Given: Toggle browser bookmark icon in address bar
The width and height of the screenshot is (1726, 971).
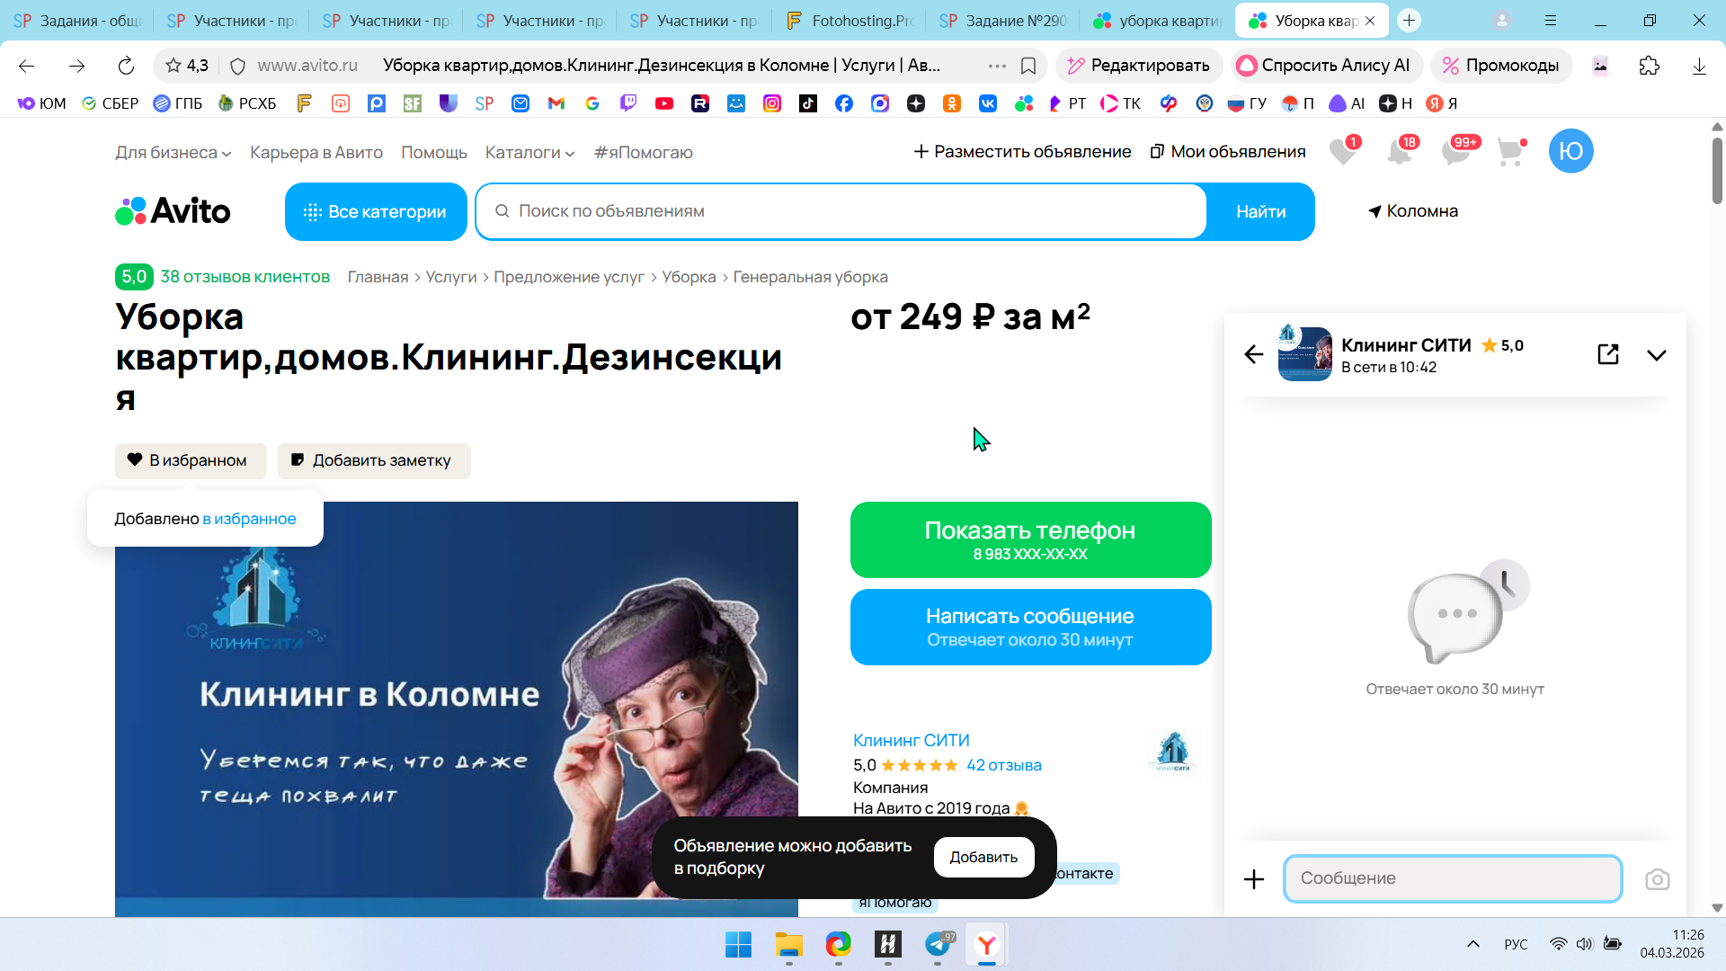Looking at the screenshot, I should pos(1028,66).
